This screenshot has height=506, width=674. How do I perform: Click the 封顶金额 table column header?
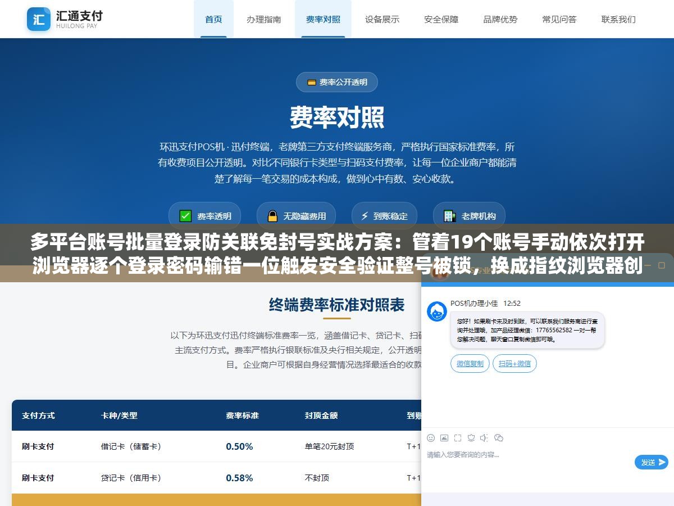(321, 415)
